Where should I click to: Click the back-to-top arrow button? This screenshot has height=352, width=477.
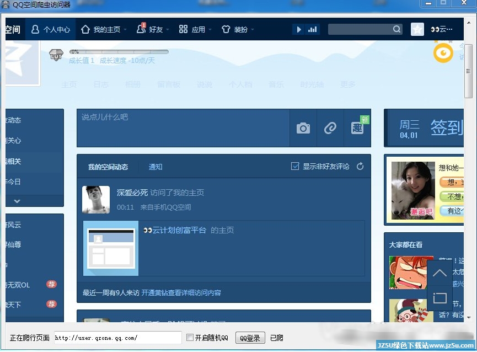[x=440, y=273]
